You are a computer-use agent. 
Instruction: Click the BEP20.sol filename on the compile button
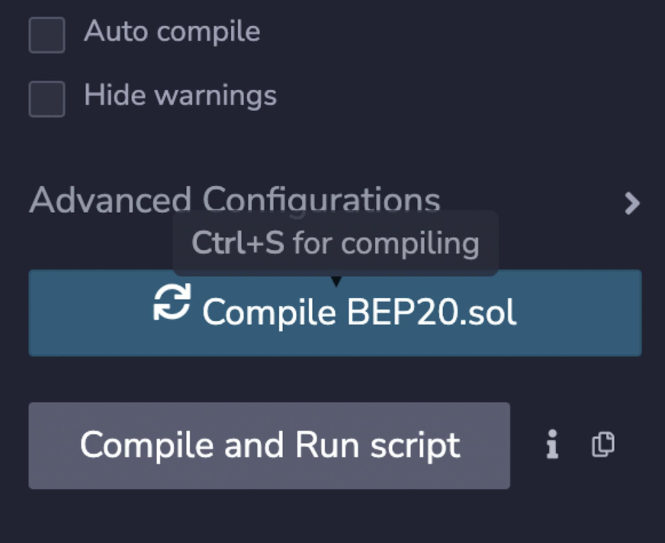[x=432, y=312]
